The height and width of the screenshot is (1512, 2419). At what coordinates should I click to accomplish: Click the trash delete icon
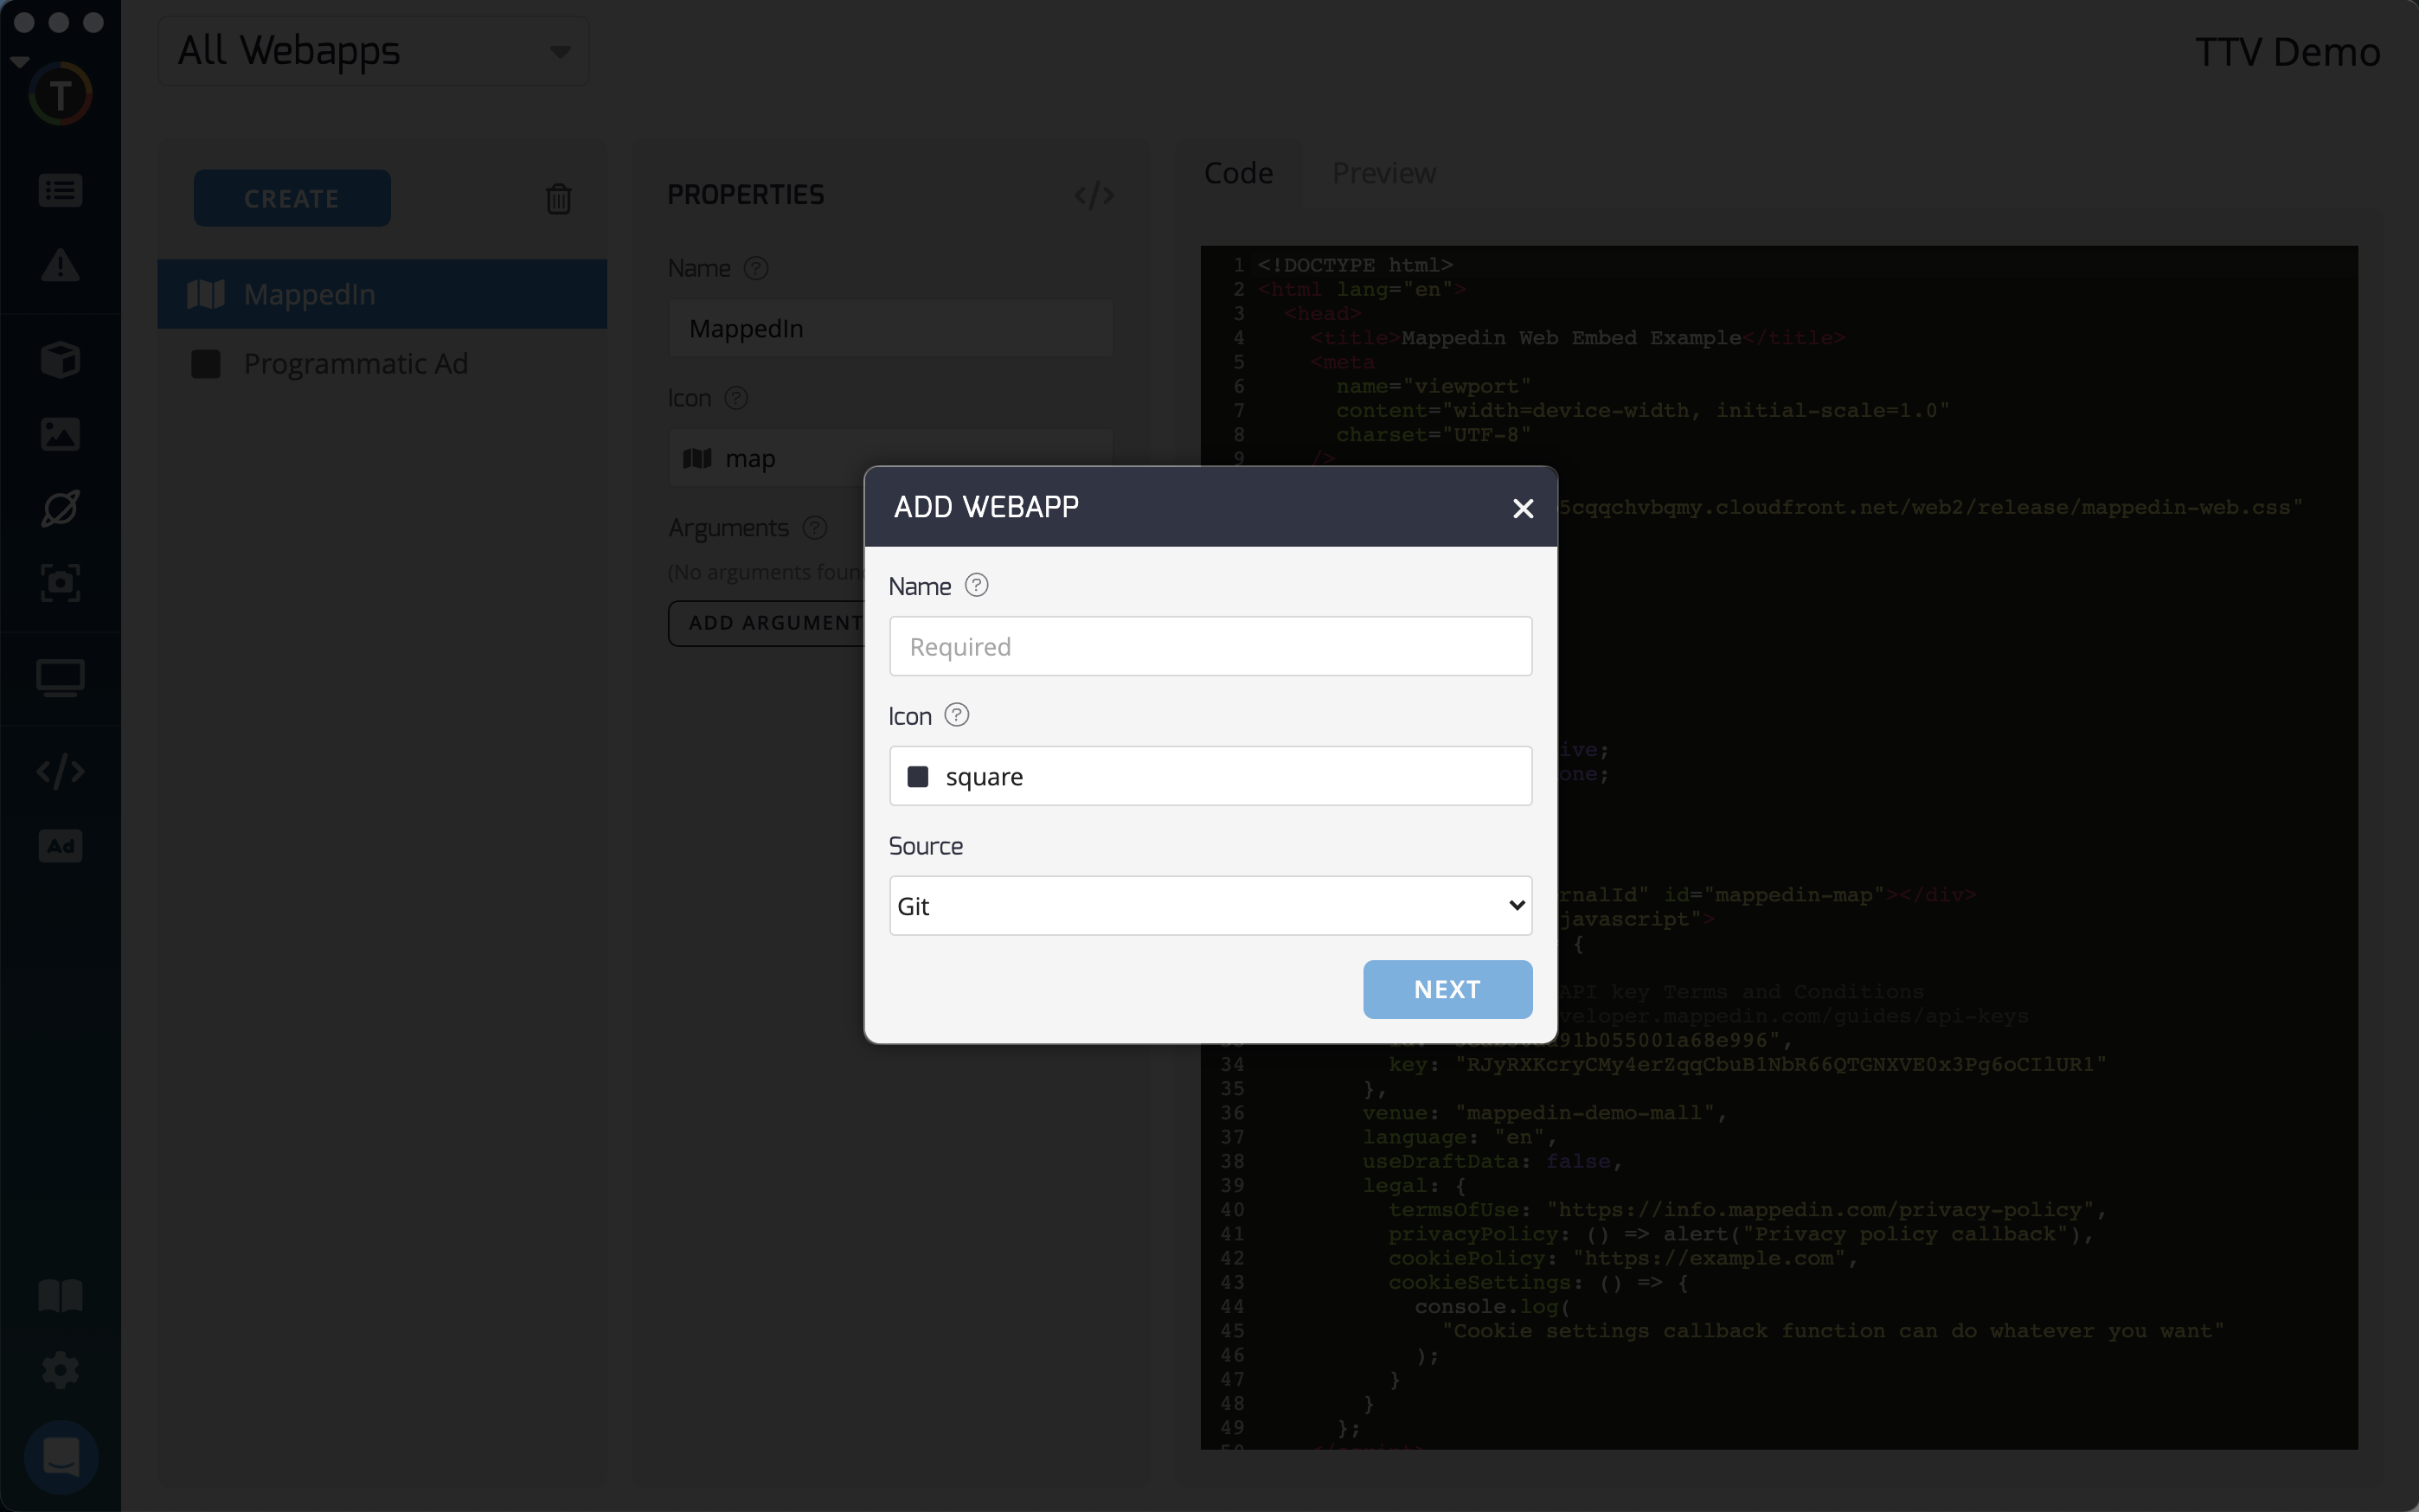[x=559, y=199]
